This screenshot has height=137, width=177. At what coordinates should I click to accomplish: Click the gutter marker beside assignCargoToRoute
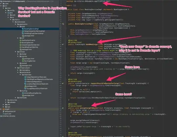pyautogui.click(x=63, y=108)
